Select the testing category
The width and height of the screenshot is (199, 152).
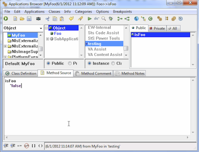tap(104, 44)
